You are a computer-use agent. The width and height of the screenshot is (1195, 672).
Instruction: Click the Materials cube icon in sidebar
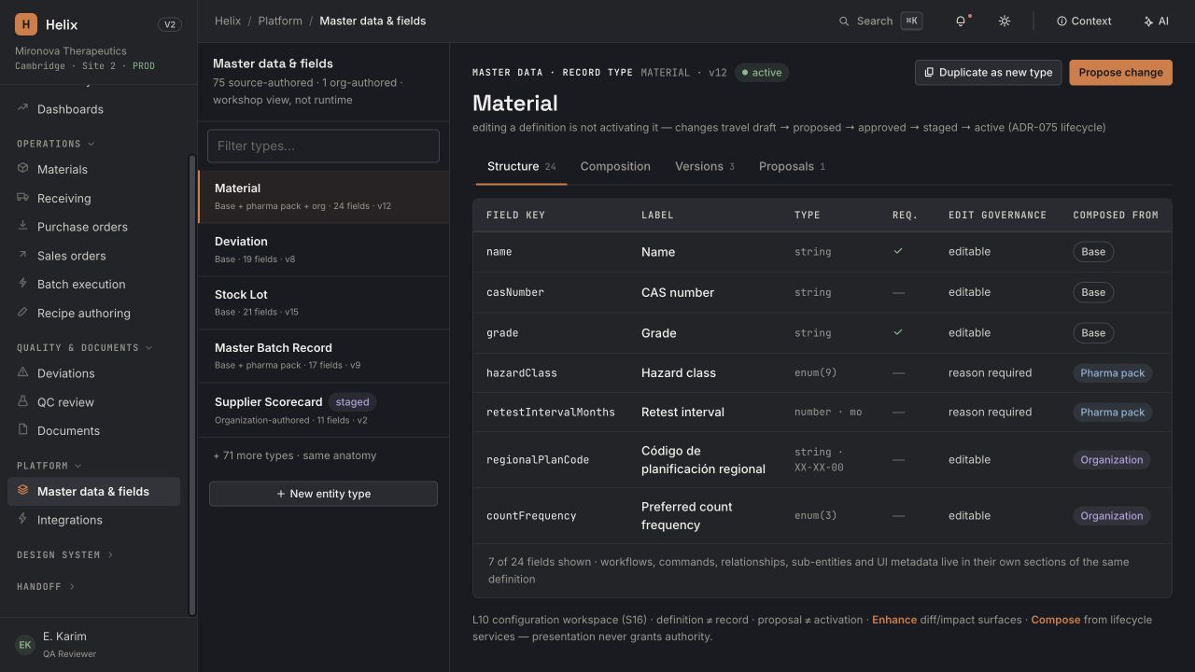tap(23, 169)
